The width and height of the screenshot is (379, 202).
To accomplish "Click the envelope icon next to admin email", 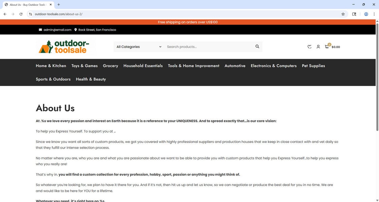I will click(x=39, y=30).
